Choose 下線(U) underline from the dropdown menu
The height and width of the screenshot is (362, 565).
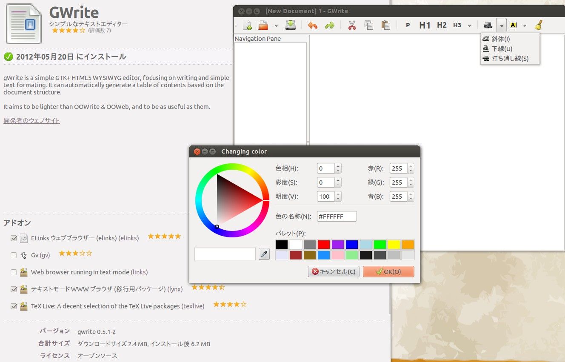(x=510, y=48)
